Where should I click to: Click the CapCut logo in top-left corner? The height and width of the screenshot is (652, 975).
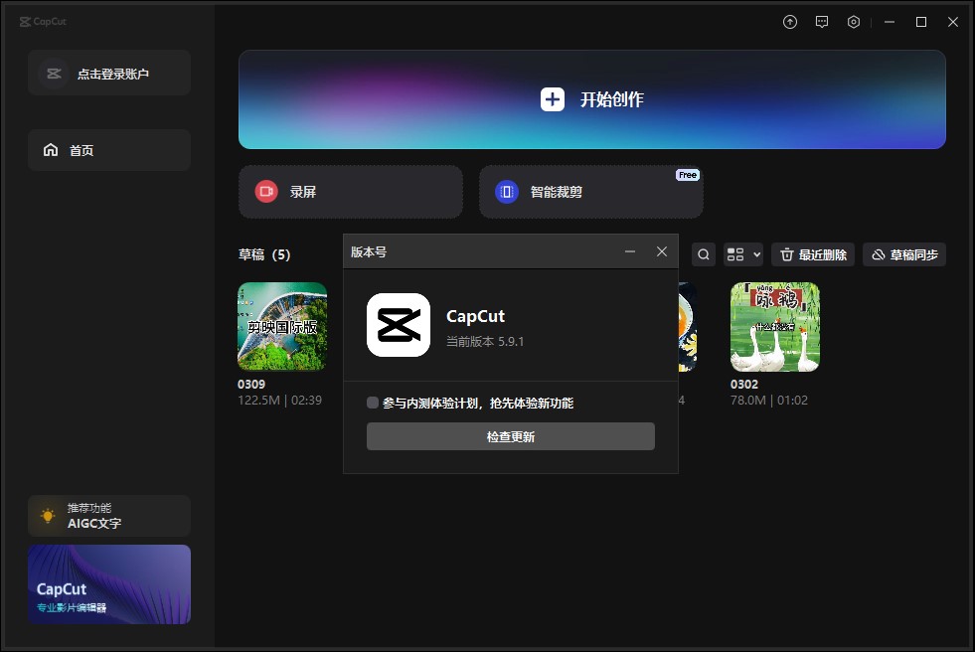(43, 22)
